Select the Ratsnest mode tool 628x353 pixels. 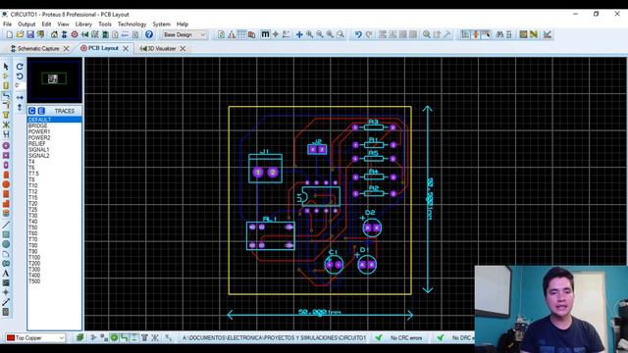tap(6, 125)
